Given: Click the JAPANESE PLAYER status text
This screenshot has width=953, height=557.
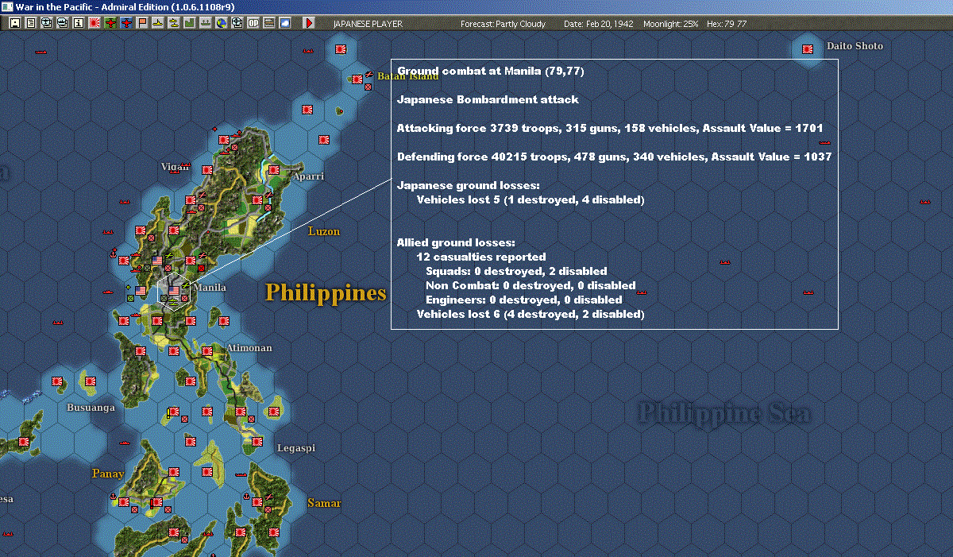Looking at the screenshot, I should (x=368, y=24).
